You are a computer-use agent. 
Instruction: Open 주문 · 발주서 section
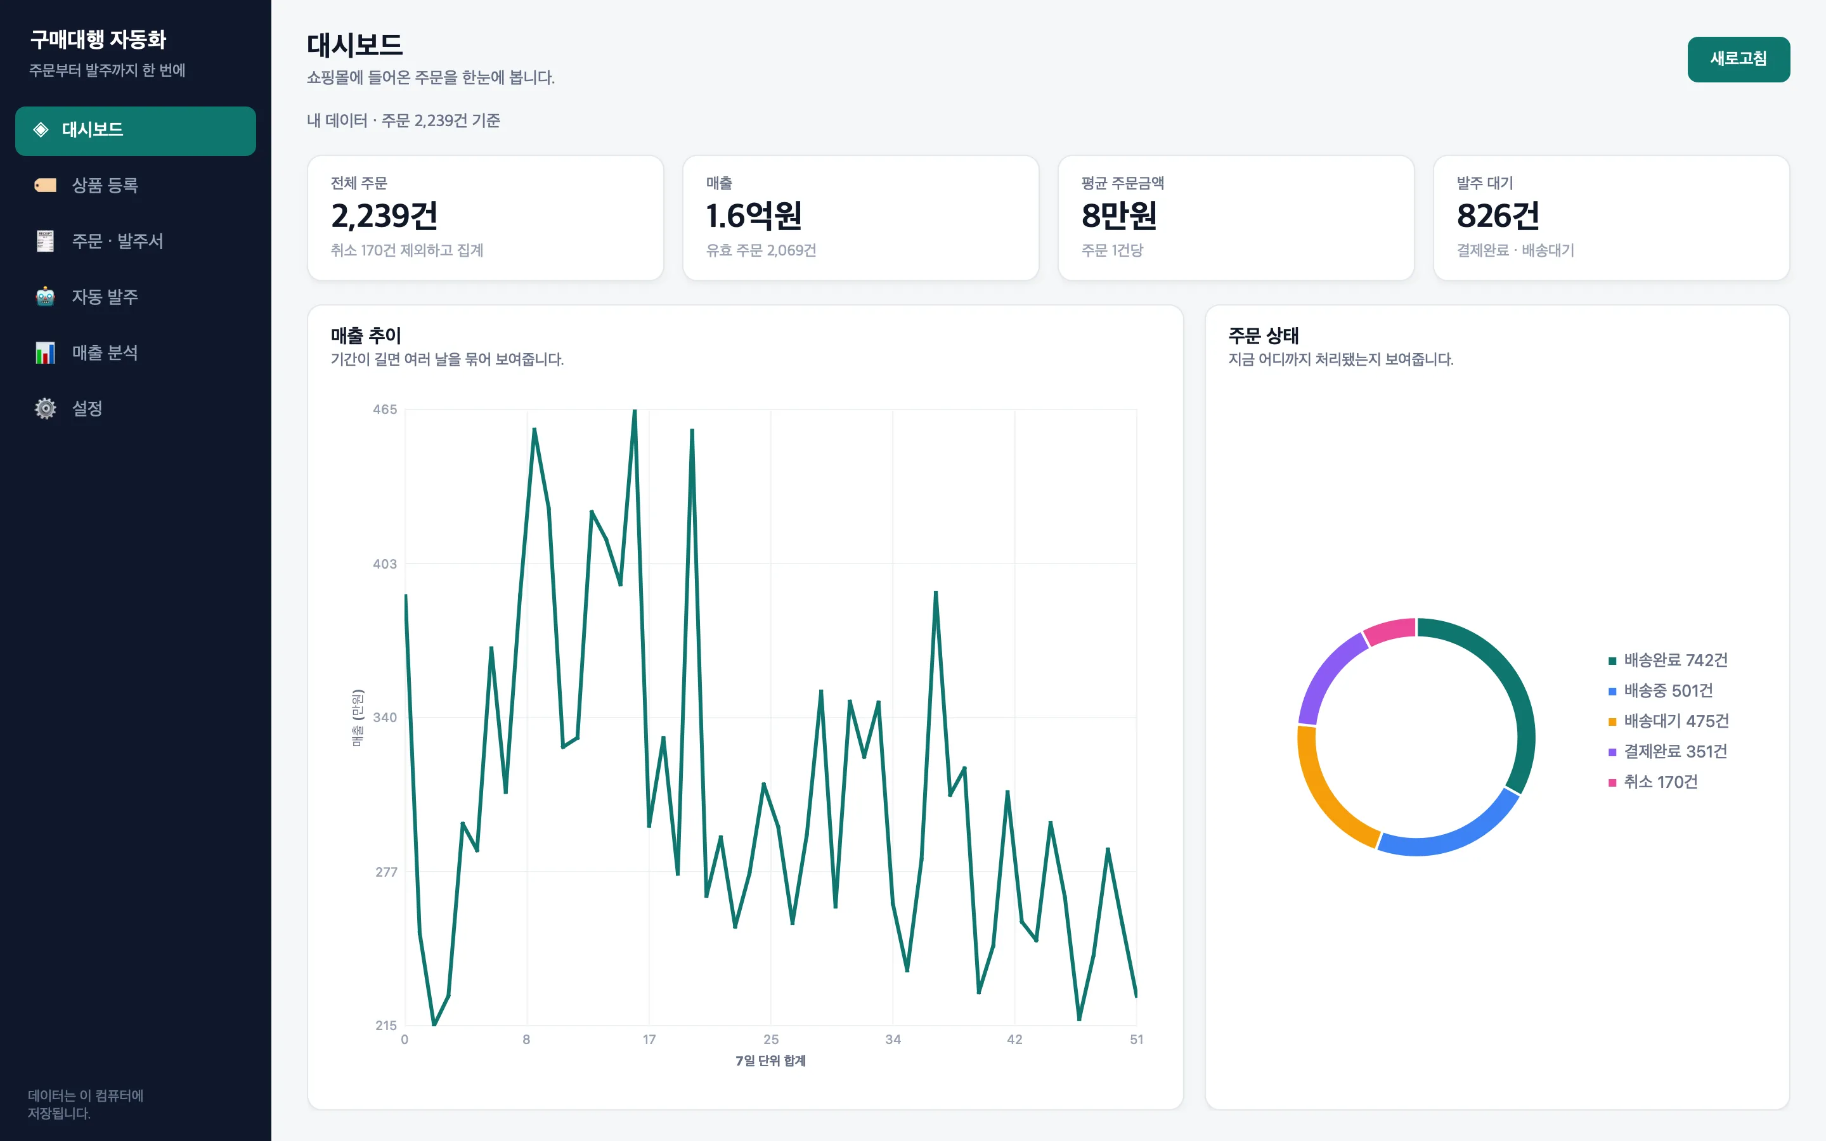click(136, 242)
